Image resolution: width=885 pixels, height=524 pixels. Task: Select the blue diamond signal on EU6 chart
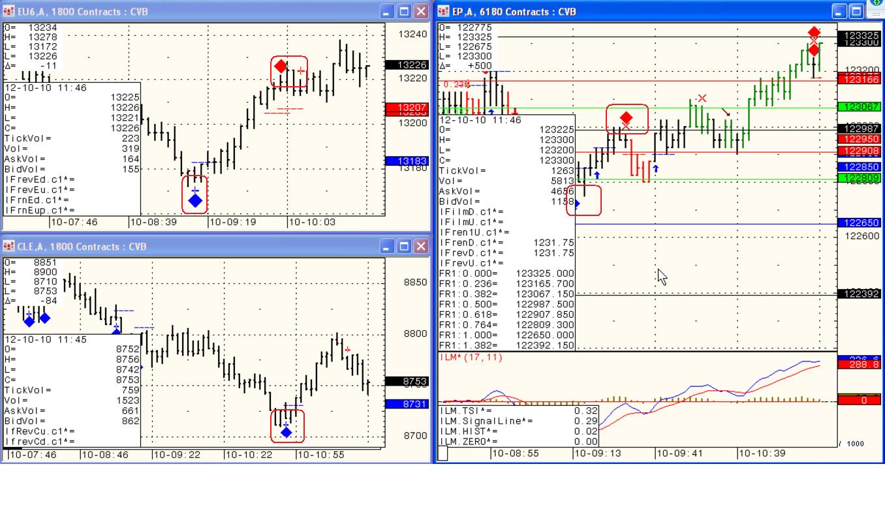195,200
